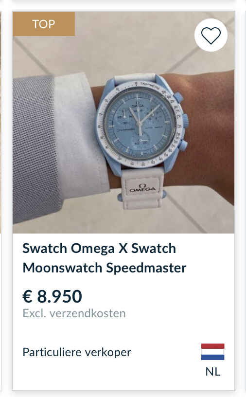Add the Moonswatch listing to favorites
The width and height of the screenshot is (246, 397).
tap(211, 35)
